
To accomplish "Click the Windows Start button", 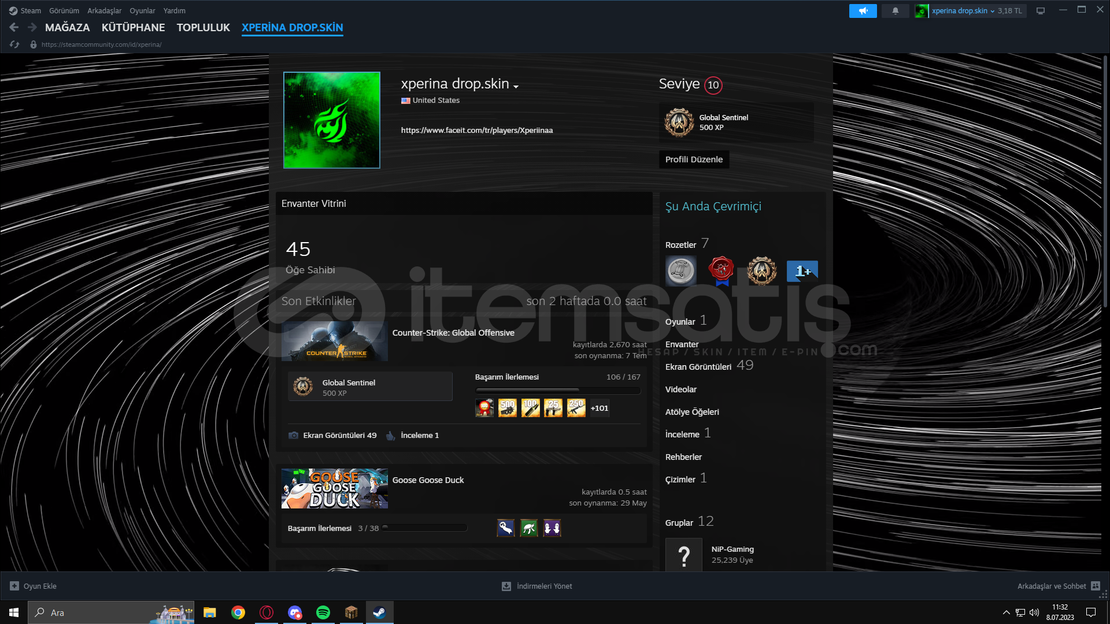I will click(x=14, y=612).
